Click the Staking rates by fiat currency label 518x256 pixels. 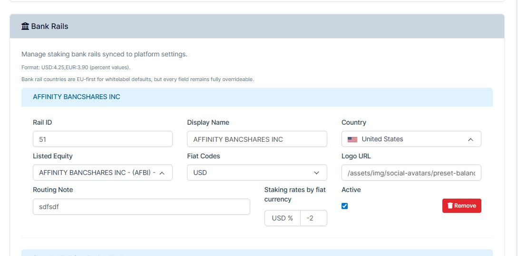[x=295, y=194]
